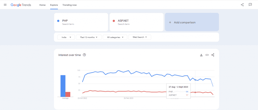Viewport: 258px width, 110px height.
Task: Click the blue PHP color dot
Action: [58, 21]
